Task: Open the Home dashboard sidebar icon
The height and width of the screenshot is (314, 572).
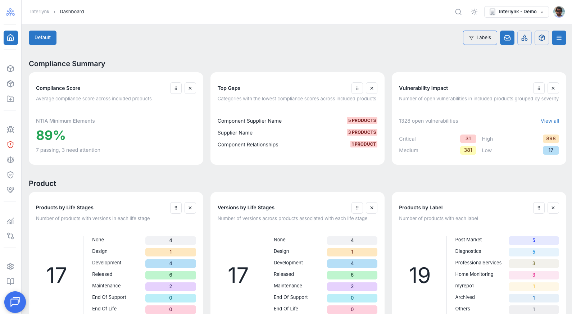Action: click(10, 37)
